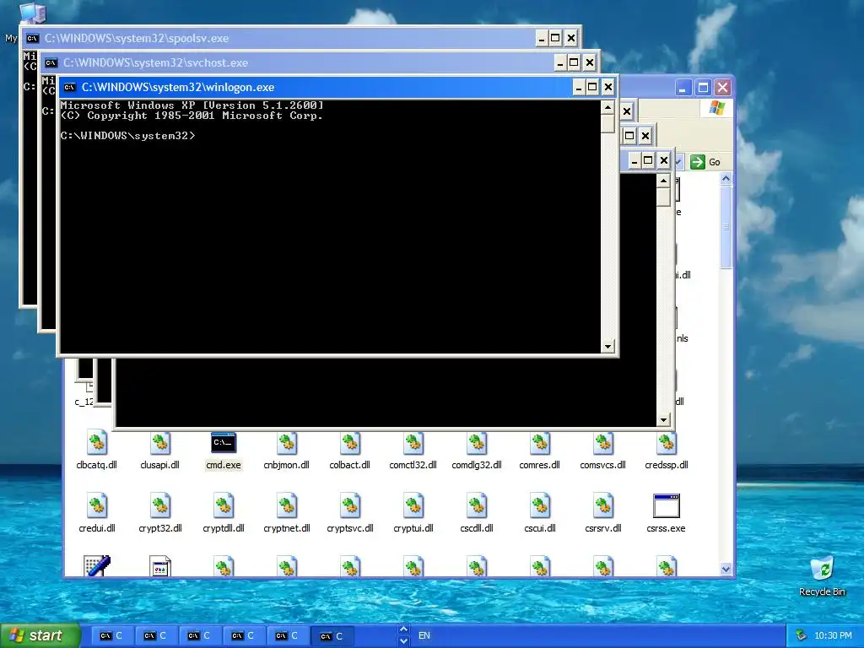Click the taskbar toolbar down chevron
The height and width of the screenshot is (648, 864).
pos(403,641)
